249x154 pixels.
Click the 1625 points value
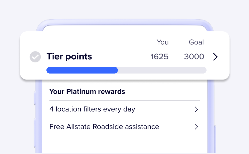(x=159, y=57)
